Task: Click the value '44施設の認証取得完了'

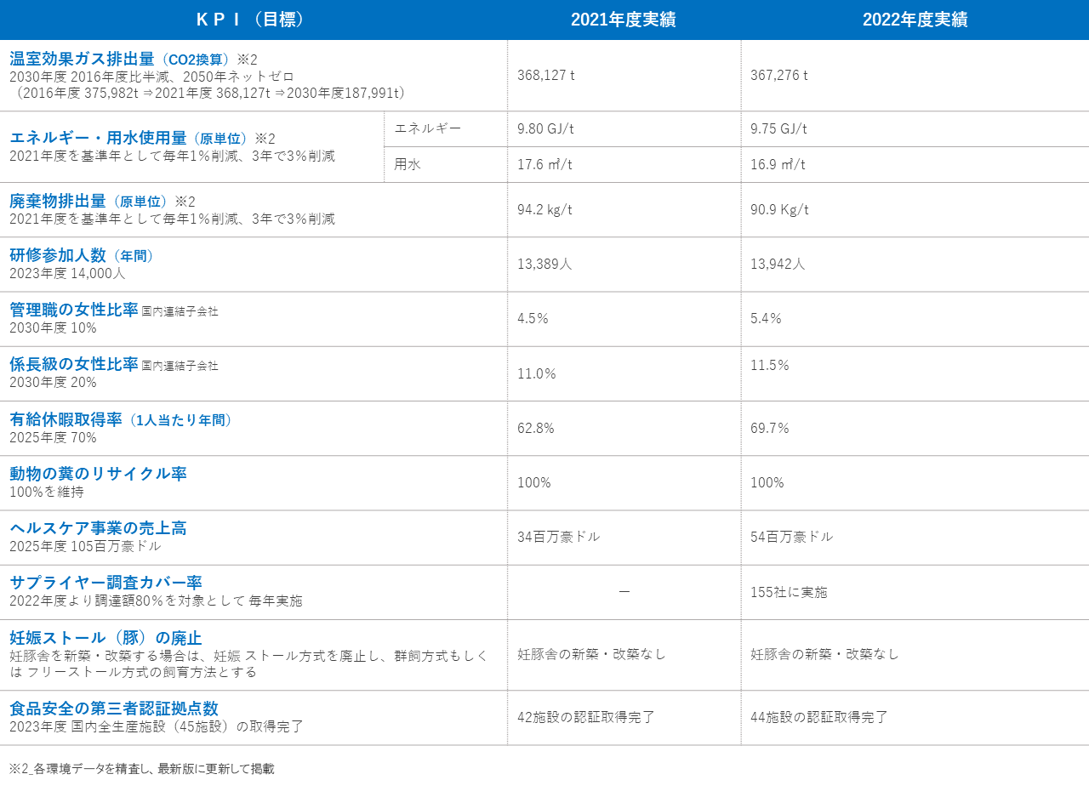Action: 819,717
